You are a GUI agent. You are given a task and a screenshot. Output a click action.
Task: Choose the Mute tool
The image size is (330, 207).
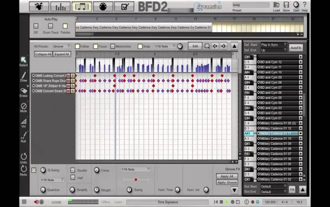tap(23, 106)
